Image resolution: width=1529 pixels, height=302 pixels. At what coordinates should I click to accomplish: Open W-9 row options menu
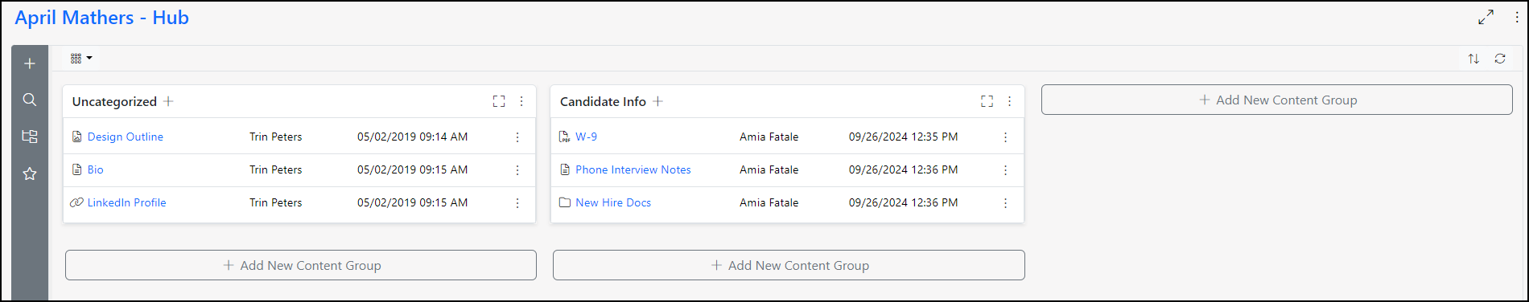[x=1005, y=137]
